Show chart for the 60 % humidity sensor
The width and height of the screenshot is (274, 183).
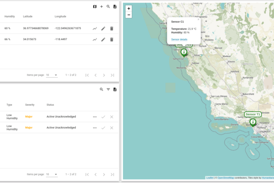[x=95, y=28]
